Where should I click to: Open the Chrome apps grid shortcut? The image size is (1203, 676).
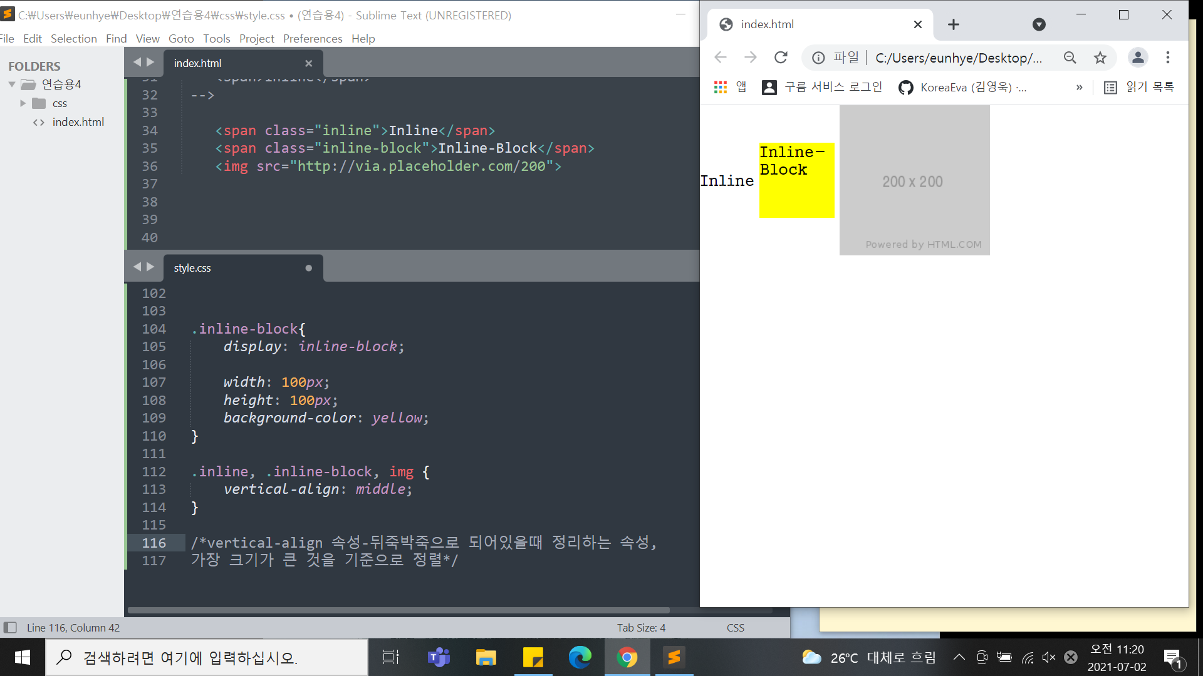click(721, 87)
